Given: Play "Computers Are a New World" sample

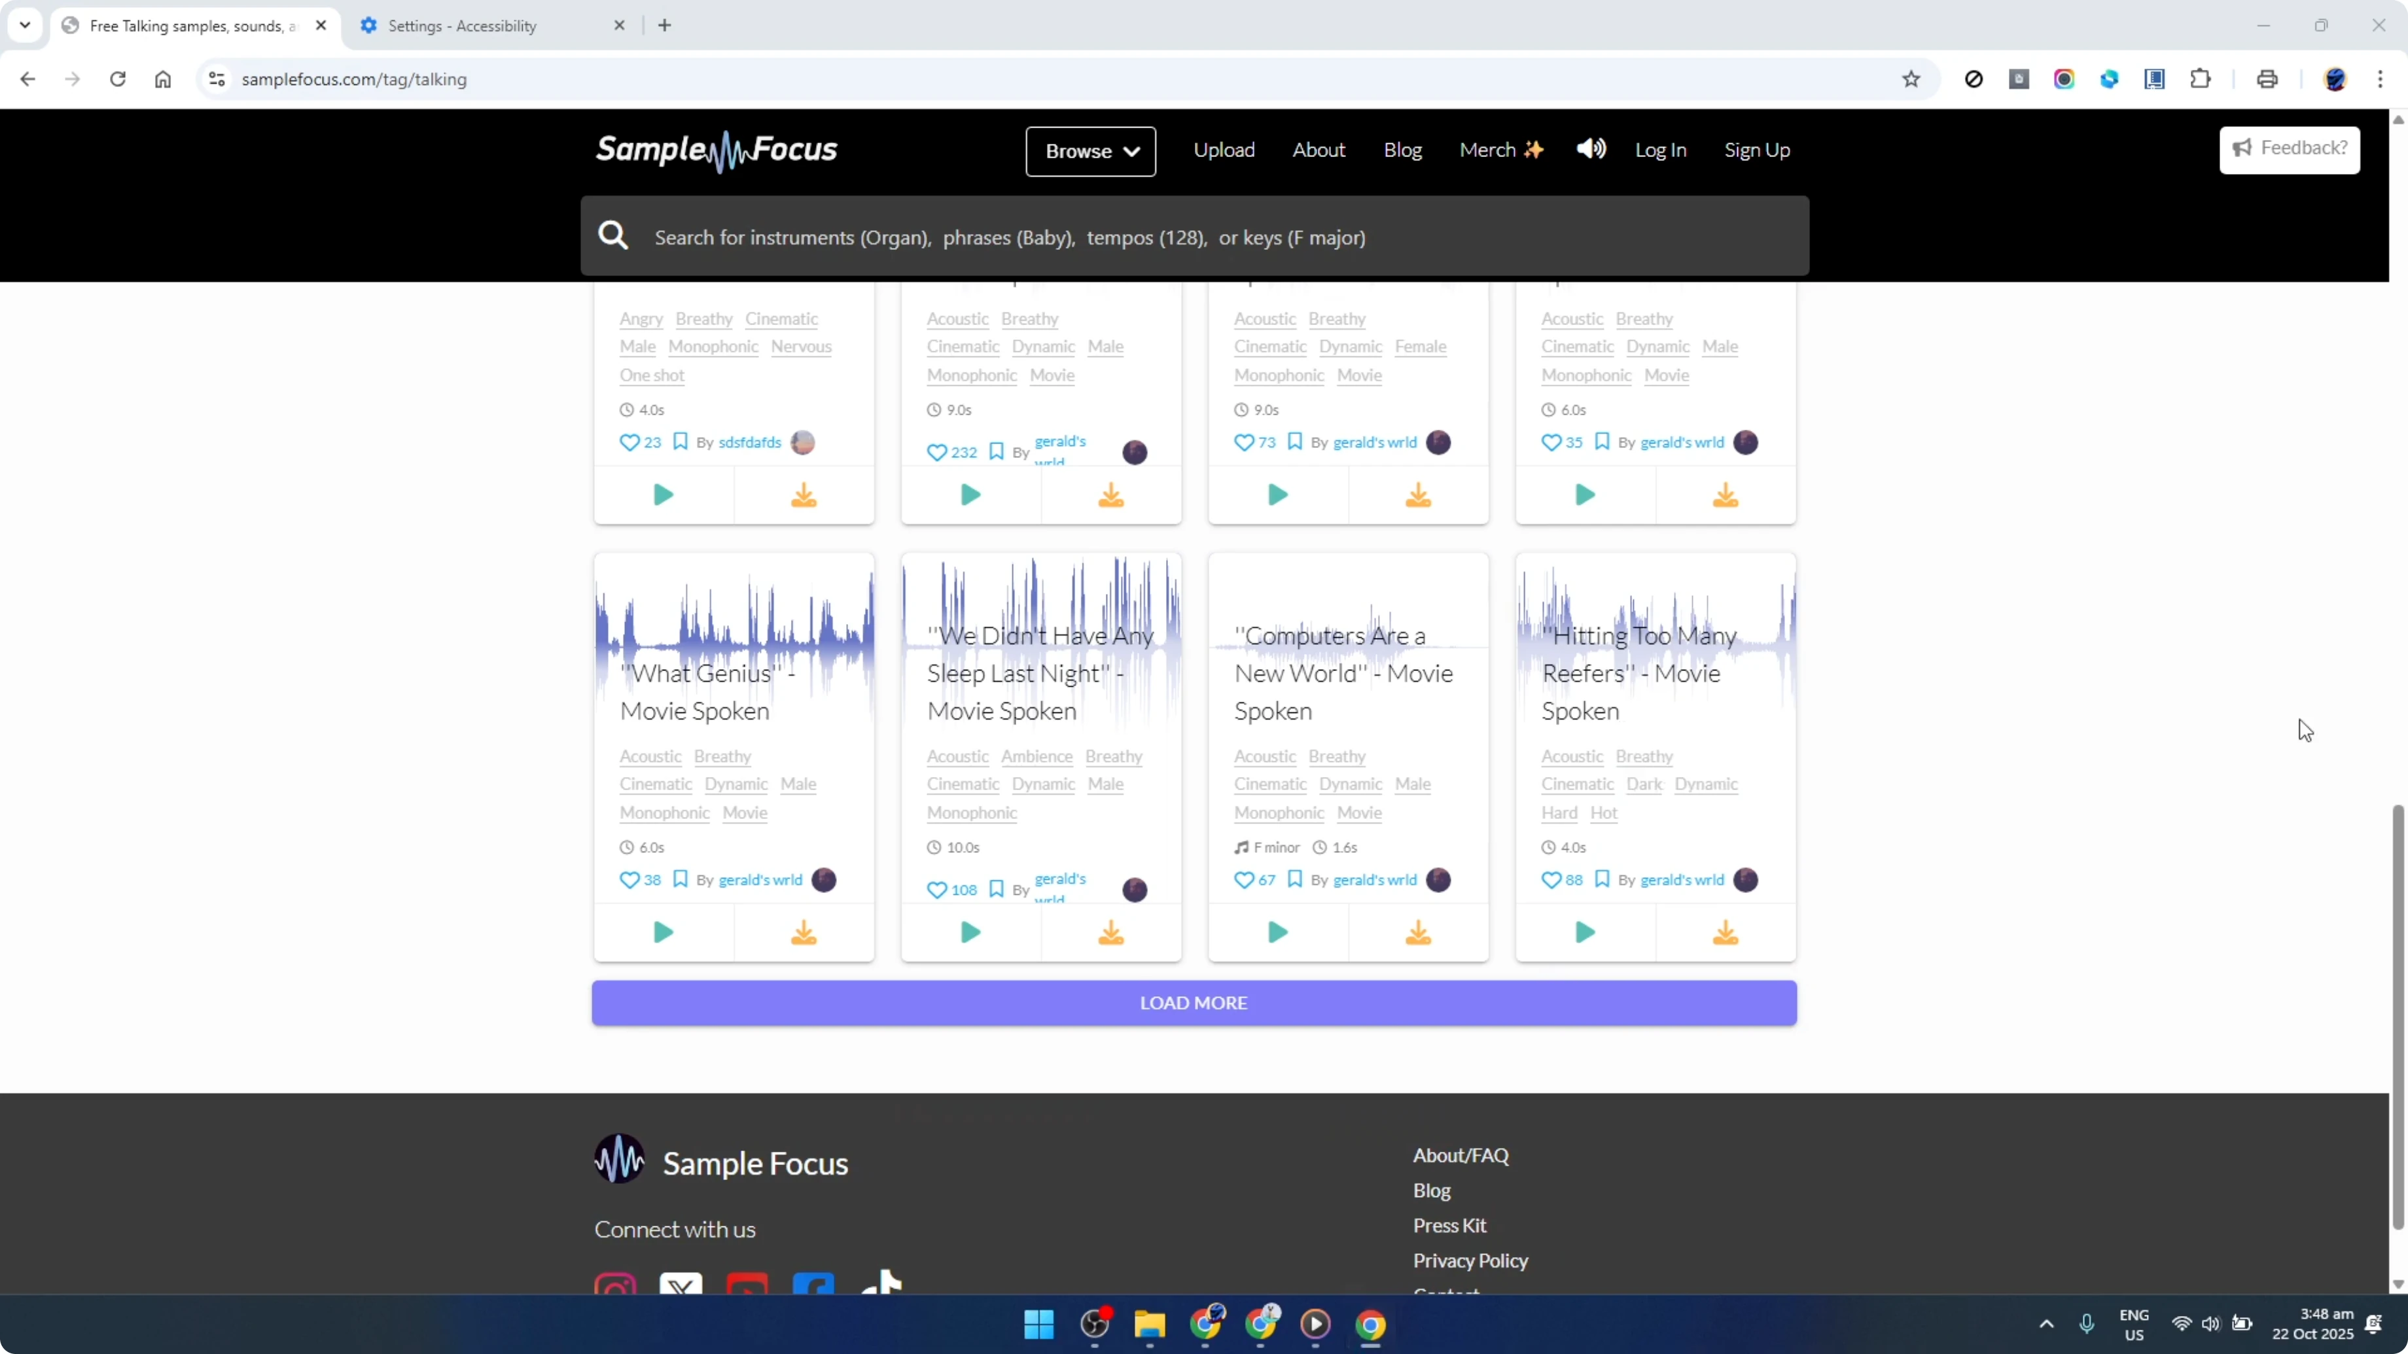Looking at the screenshot, I should [x=1277, y=931].
